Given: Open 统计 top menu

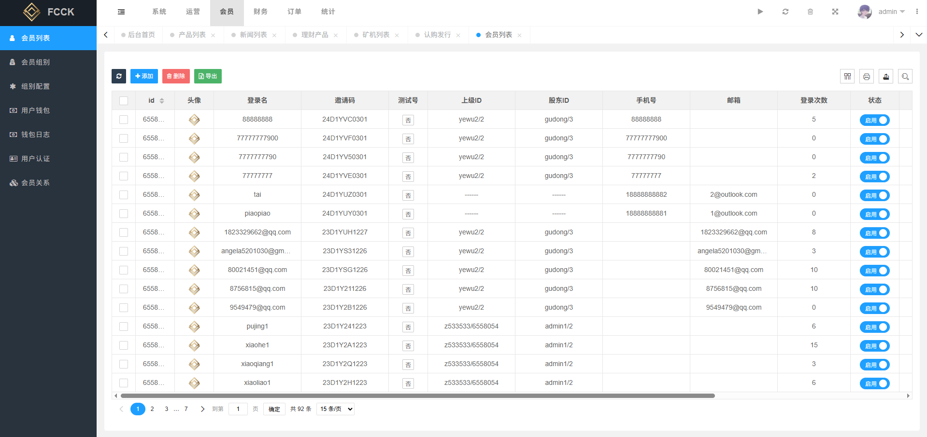Looking at the screenshot, I should point(328,12).
